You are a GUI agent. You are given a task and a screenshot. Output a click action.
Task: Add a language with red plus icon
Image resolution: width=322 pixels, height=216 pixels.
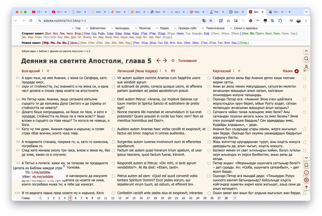click(297, 71)
